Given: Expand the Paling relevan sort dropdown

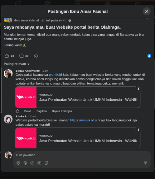Looking at the screenshot, I should tap(17, 64).
